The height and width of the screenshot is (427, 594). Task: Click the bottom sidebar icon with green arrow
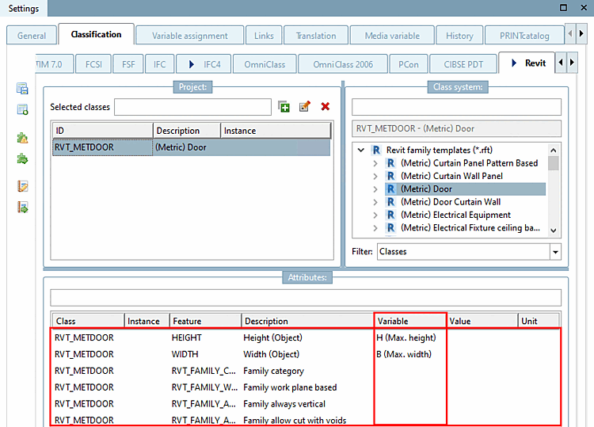[x=23, y=208]
